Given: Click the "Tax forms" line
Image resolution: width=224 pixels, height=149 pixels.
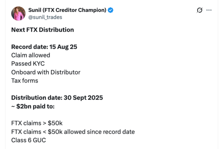Looking at the screenshot, I should tap(25, 80).
